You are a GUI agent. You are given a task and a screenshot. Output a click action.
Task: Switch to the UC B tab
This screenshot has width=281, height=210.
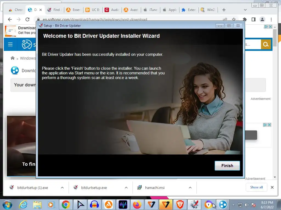click(93, 10)
